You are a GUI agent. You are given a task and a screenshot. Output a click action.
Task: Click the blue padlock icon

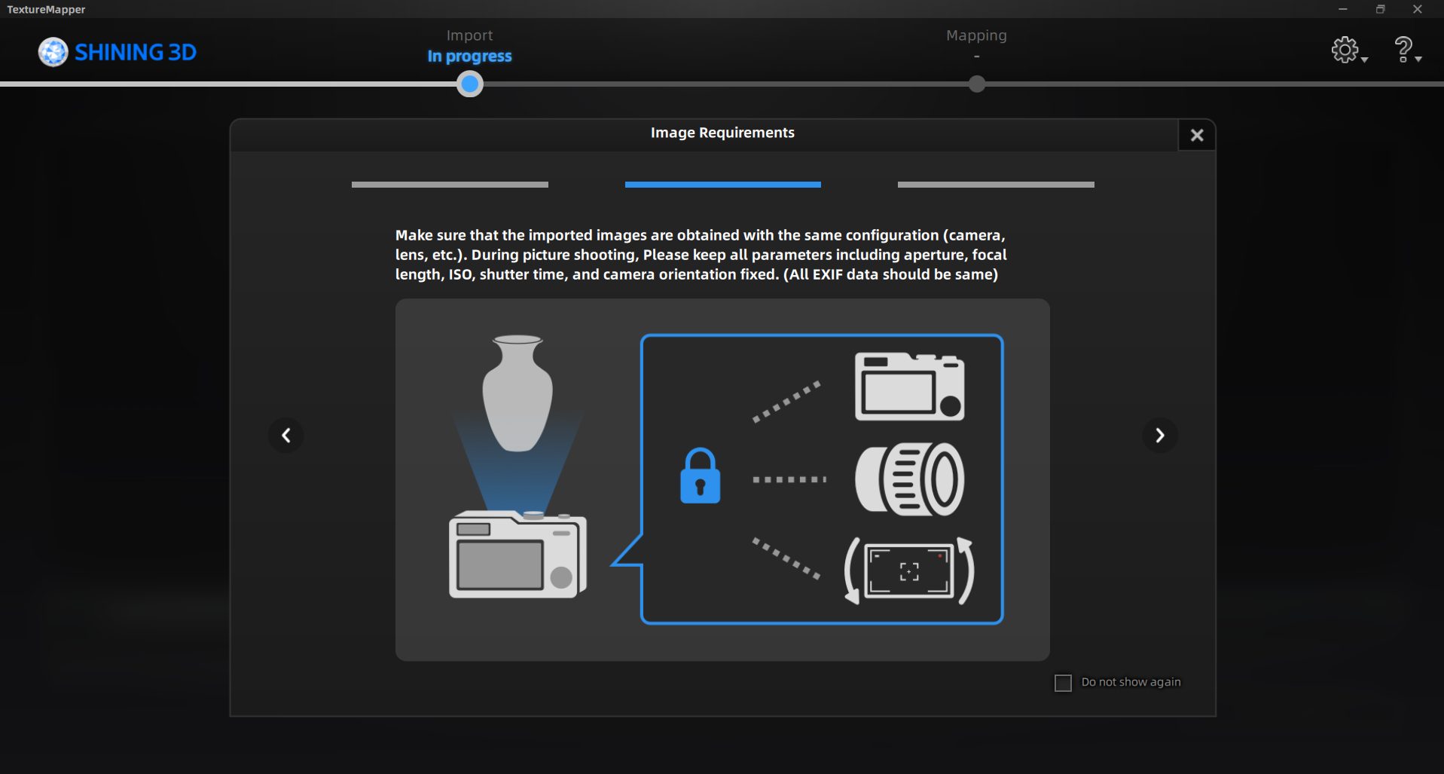[x=700, y=476]
